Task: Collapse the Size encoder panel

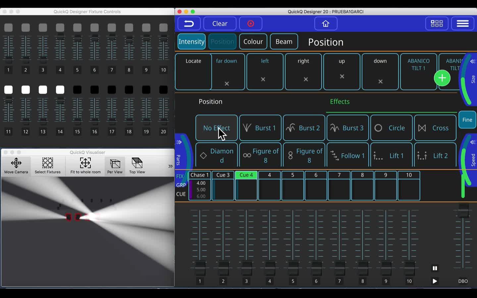Action: pos(473,61)
